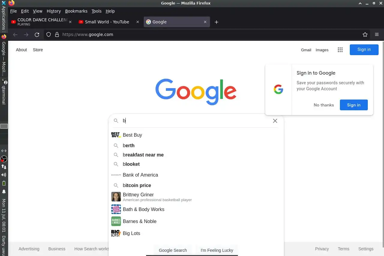Image resolution: width=384 pixels, height=256 pixels.
Task: Open a new tab with the plus icon
Action: click(x=216, y=22)
